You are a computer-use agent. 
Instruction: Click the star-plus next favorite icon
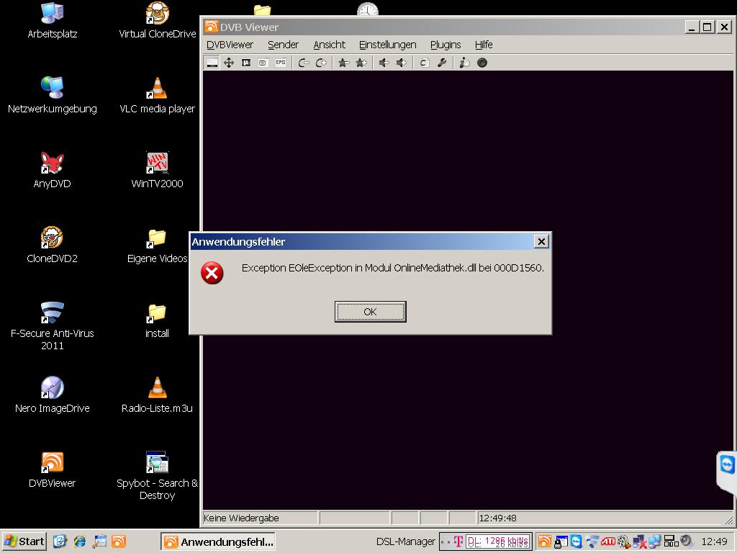pyautogui.click(x=361, y=63)
